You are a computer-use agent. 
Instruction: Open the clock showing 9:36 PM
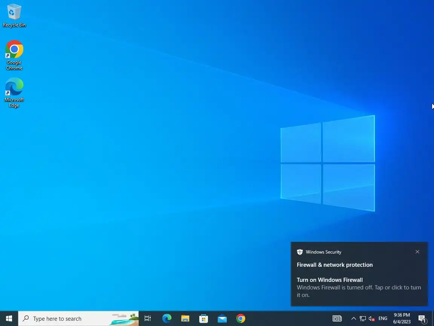tap(402, 318)
